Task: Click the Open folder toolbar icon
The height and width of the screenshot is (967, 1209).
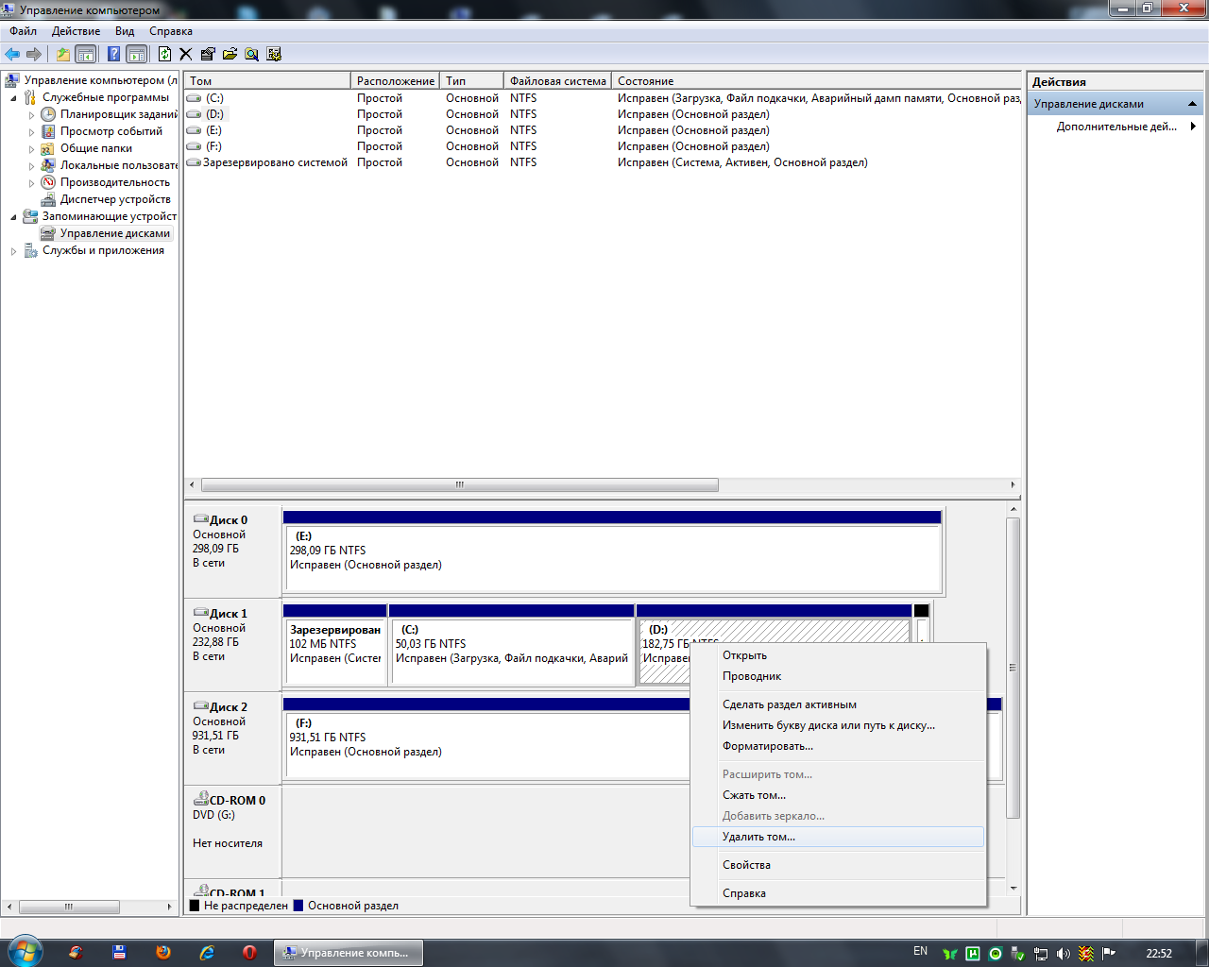Action: click(230, 54)
